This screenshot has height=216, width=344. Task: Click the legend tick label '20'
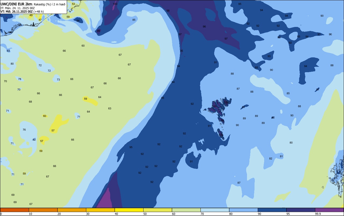pyautogui.click(x=59, y=214)
